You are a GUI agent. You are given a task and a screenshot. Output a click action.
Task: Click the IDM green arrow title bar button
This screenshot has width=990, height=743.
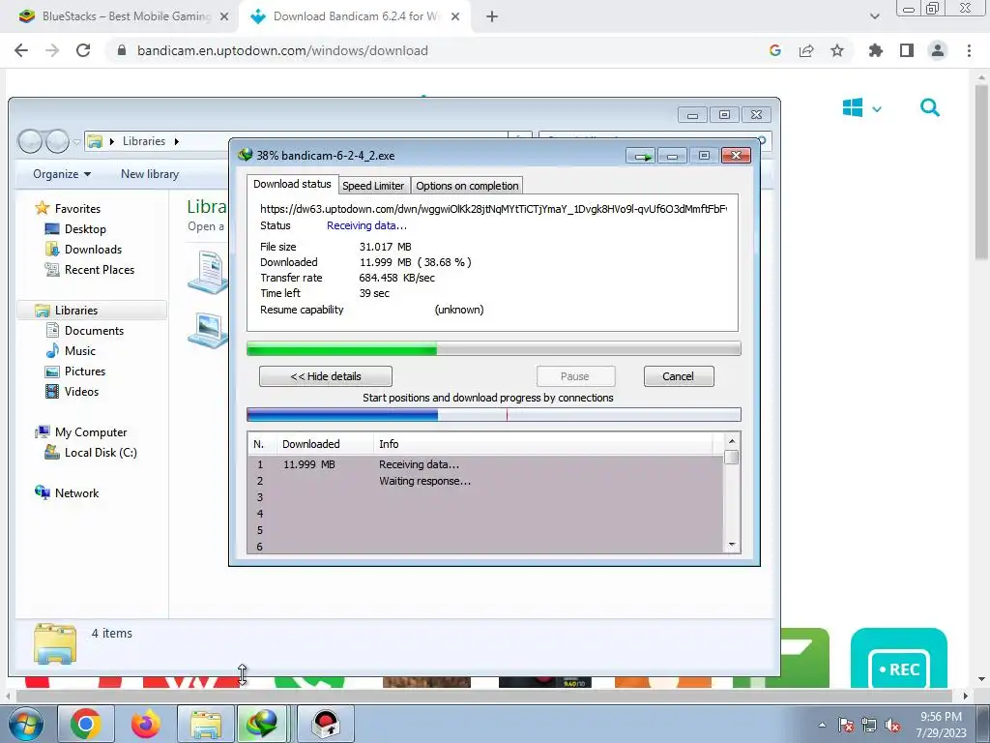(x=641, y=156)
